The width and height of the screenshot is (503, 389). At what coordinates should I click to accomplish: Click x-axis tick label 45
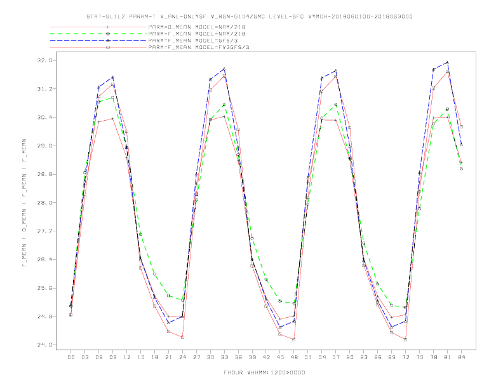click(x=280, y=357)
